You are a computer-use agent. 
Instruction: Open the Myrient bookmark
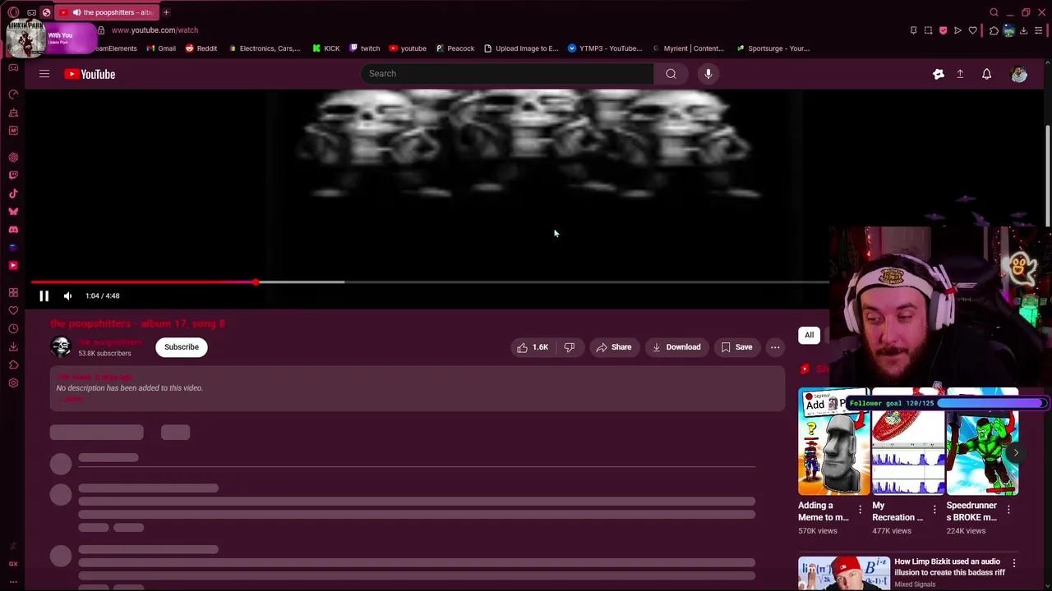point(688,48)
